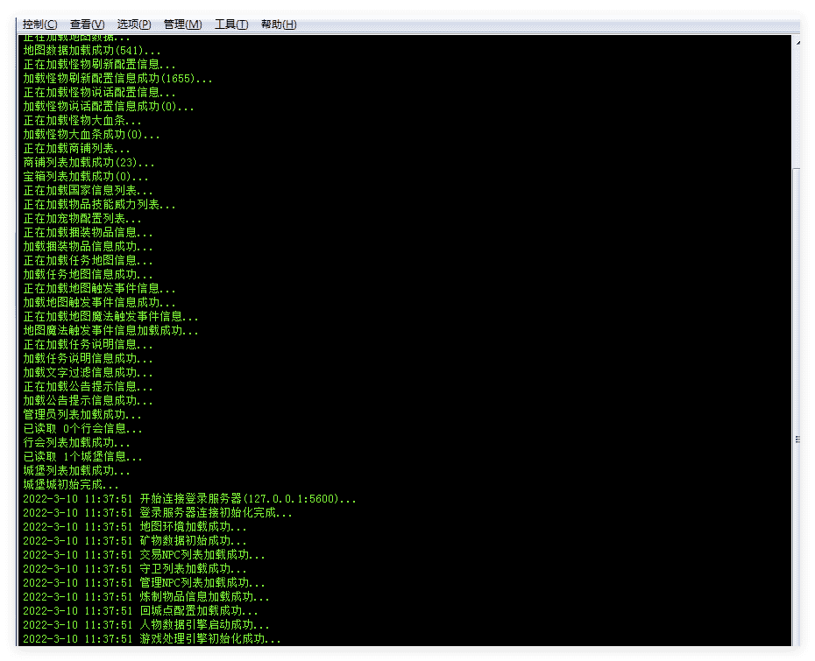The height and width of the screenshot is (661, 815).
Task: Open the 选项(P) menu
Action: (133, 25)
